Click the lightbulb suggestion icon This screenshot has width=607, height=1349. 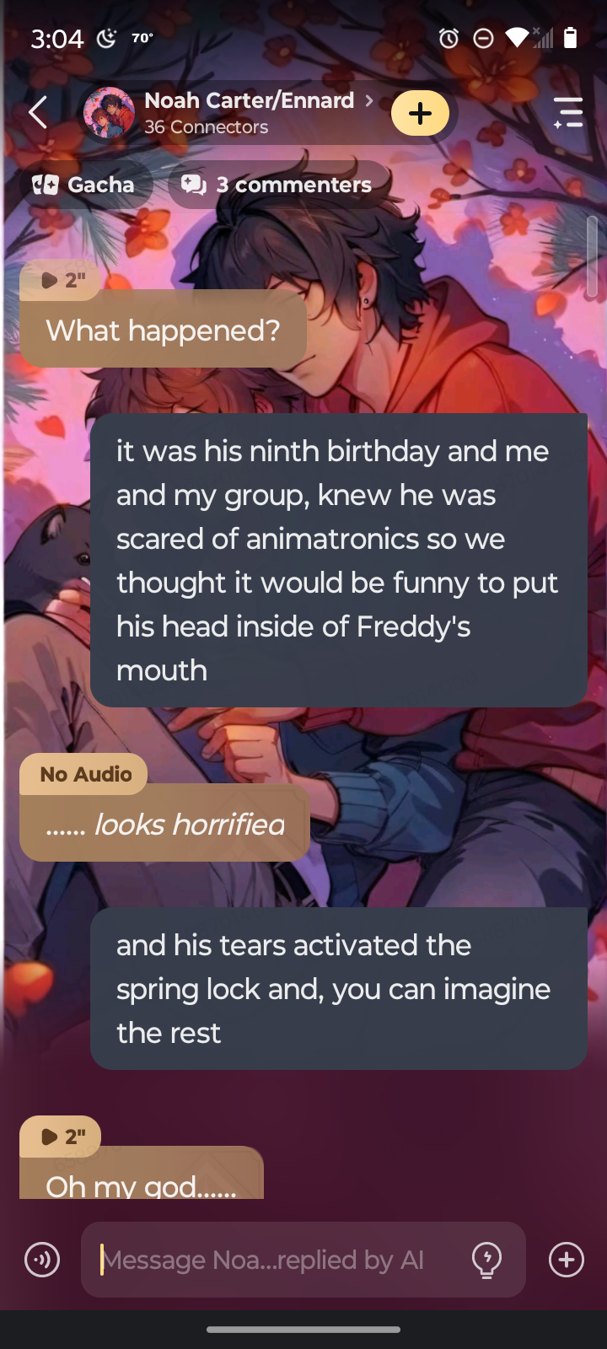[x=486, y=1260]
